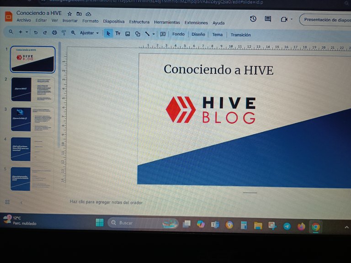Click the undo arrow icon
This screenshot has width=351, height=263.
(x=36, y=32)
